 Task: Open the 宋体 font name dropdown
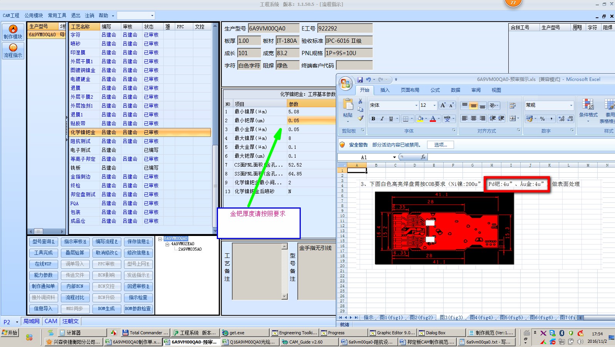(416, 105)
